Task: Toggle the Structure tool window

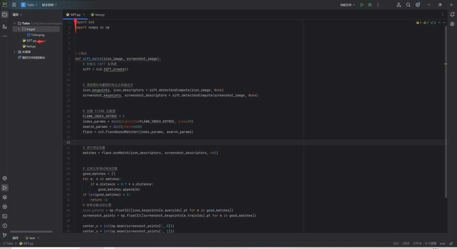Action: coord(5,27)
